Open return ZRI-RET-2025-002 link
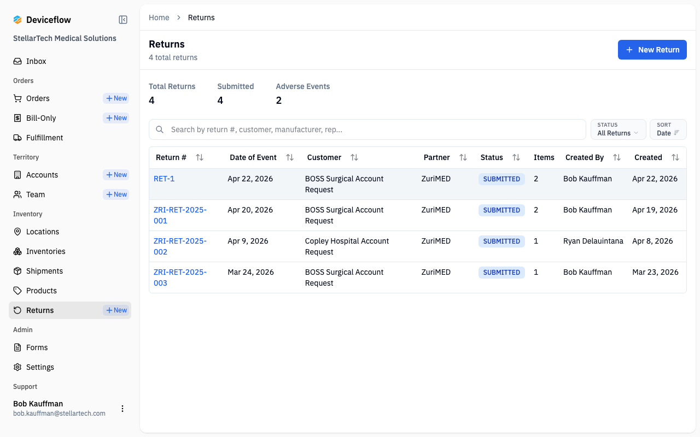Screen dimensions: 700x437 point(180,246)
